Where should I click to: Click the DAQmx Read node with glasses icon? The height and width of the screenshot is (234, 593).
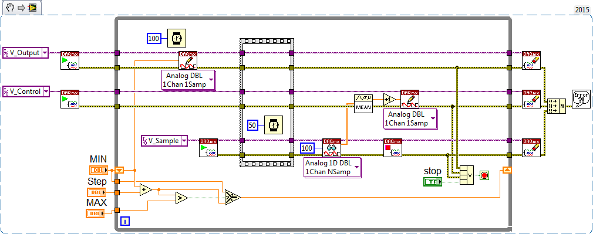(x=332, y=148)
